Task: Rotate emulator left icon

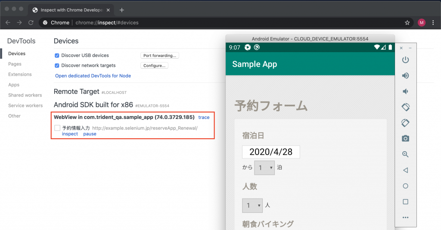Action: pos(406,107)
